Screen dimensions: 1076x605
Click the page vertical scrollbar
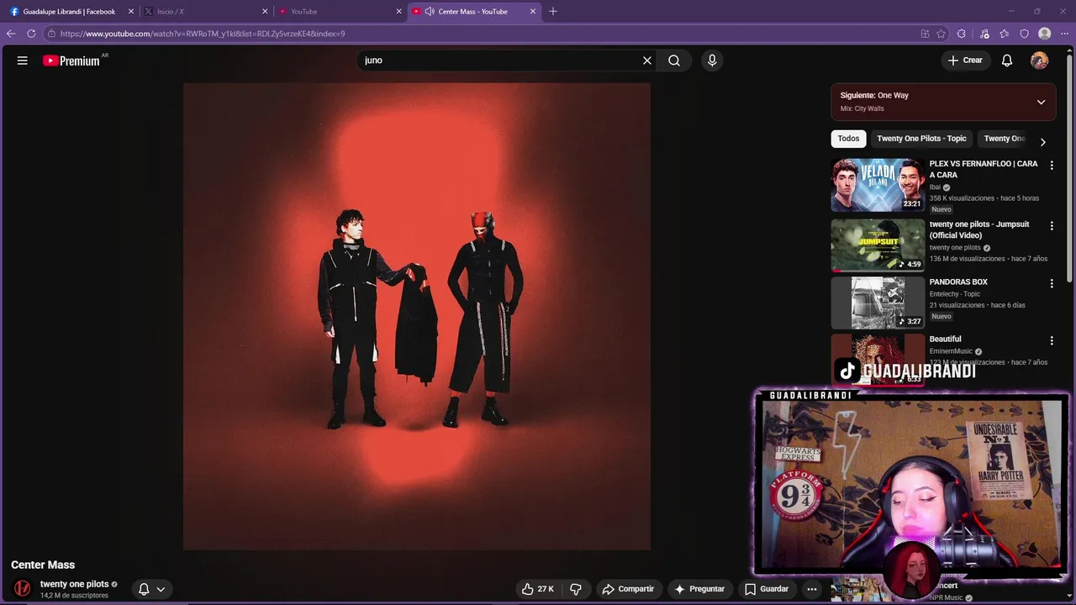click(1070, 168)
